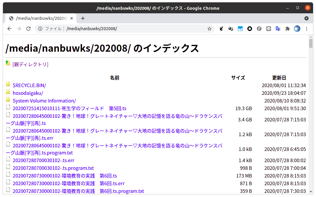
Task: Click the System Volume Information folder icon
Action: [x=8, y=99]
